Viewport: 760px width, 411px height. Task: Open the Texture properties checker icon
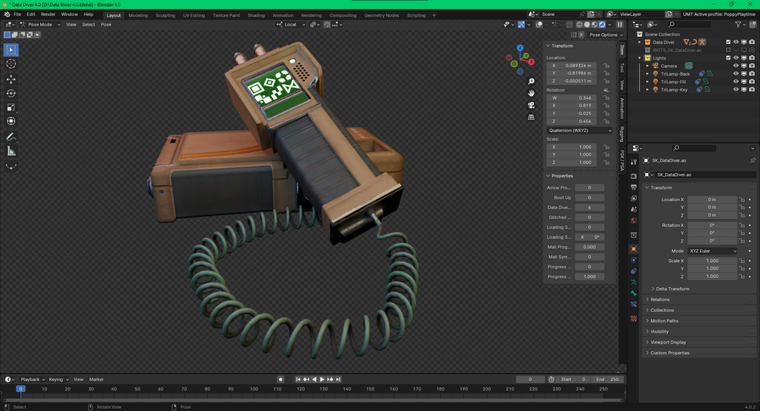tap(634, 319)
